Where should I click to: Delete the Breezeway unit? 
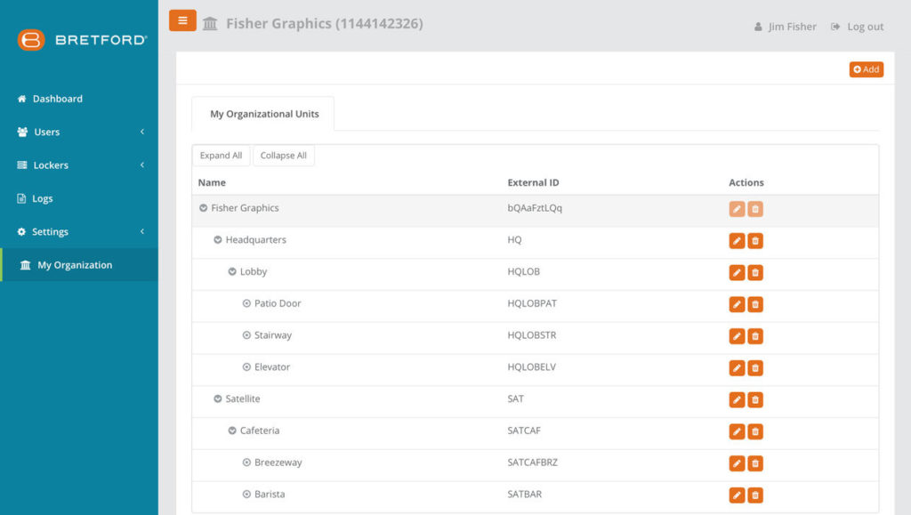click(755, 463)
